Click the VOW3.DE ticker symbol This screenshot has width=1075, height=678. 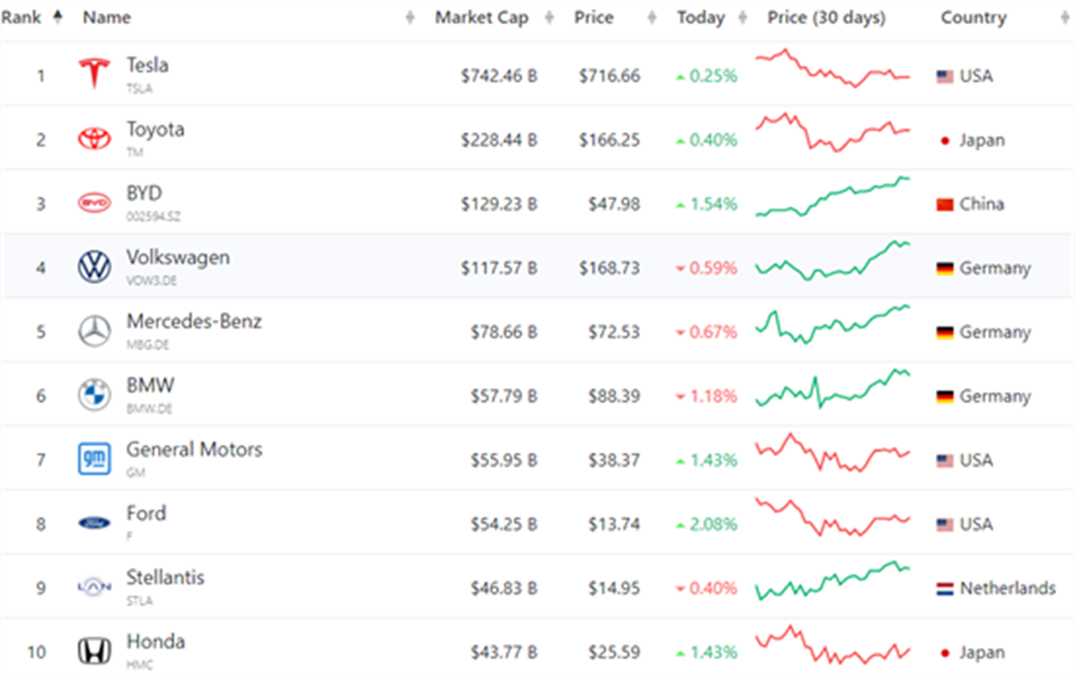(x=152, y=281)
